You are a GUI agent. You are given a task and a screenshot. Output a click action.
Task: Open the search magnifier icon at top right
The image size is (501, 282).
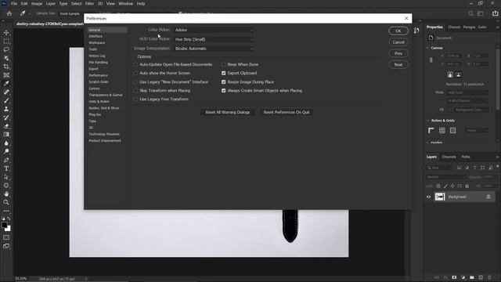[470, 13]
